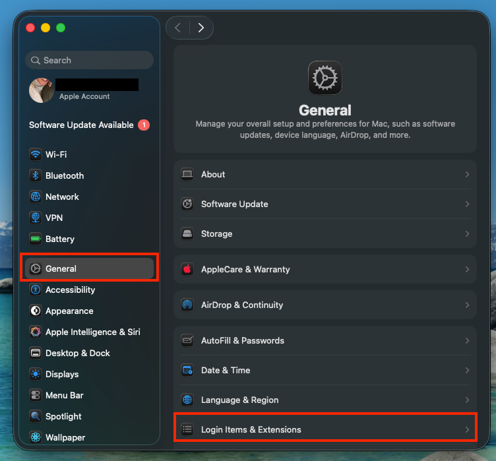Click the Spotlight text in sidebar

[63, 416]
